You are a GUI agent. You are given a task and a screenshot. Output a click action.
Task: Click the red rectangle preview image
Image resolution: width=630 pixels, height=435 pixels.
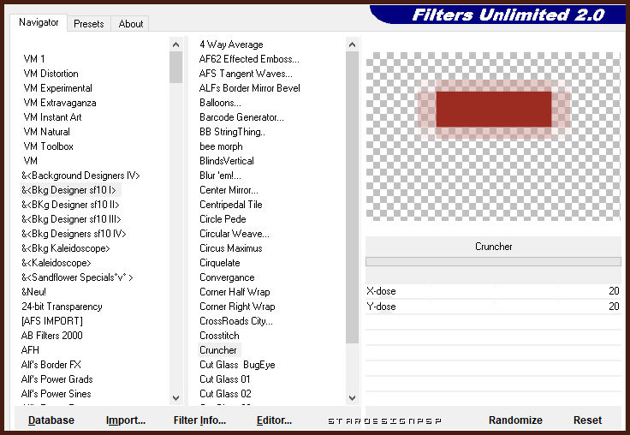click(x=493, y=109)
